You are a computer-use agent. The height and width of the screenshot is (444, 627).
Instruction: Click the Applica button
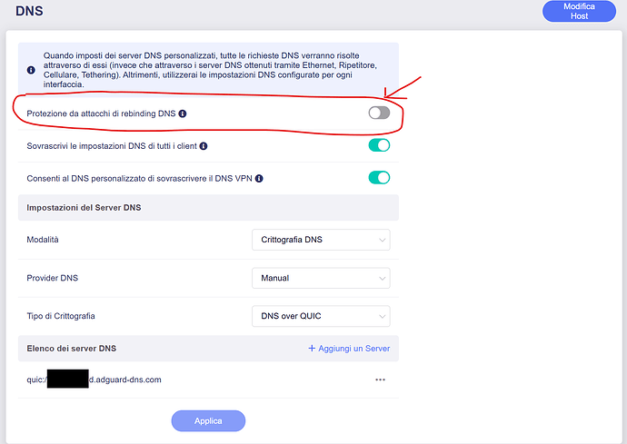pyautogui.click(x=208, y=420)
